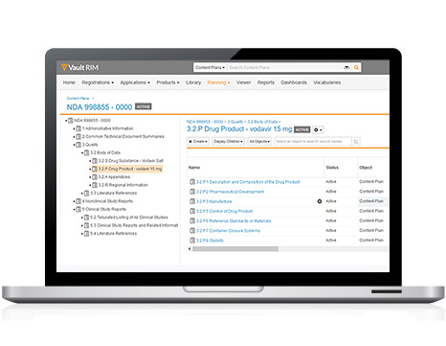Open the gear actions menu beside ACTIVE
446x346 pixels.
[x=318, y=129]
